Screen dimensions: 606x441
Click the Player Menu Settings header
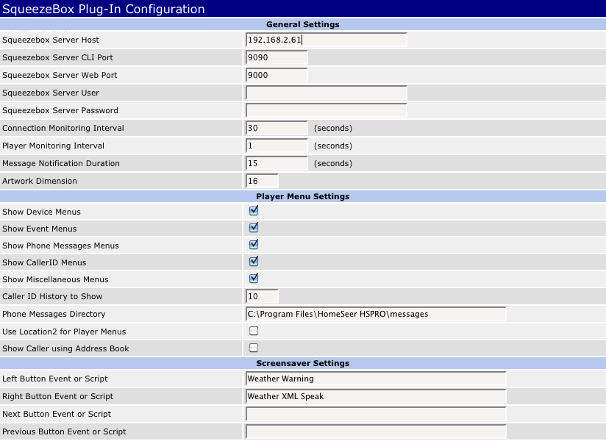coord(303,196)
